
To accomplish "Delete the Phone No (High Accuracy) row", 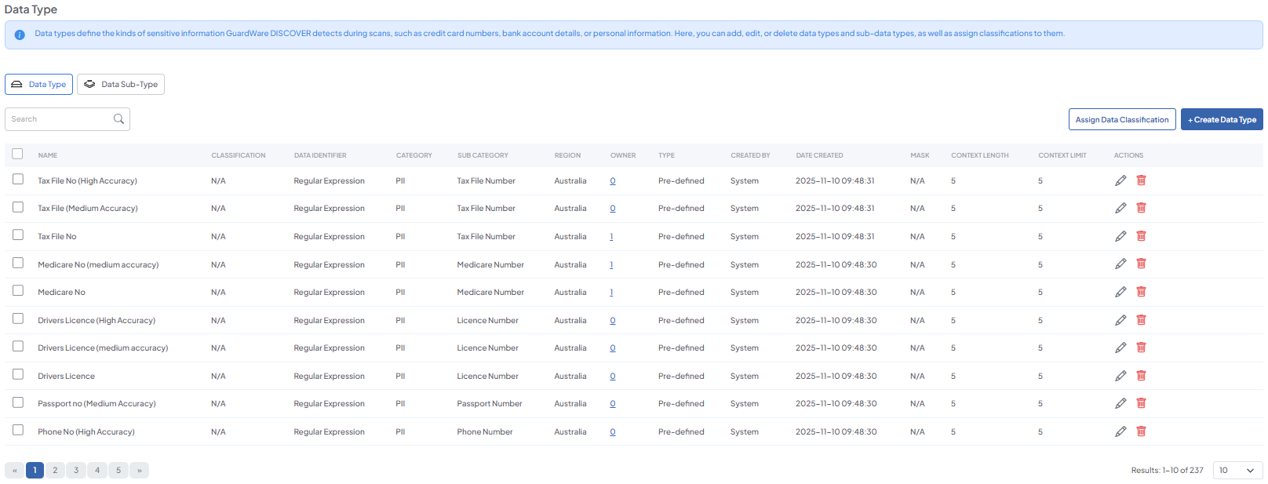I will point(1141,431).
